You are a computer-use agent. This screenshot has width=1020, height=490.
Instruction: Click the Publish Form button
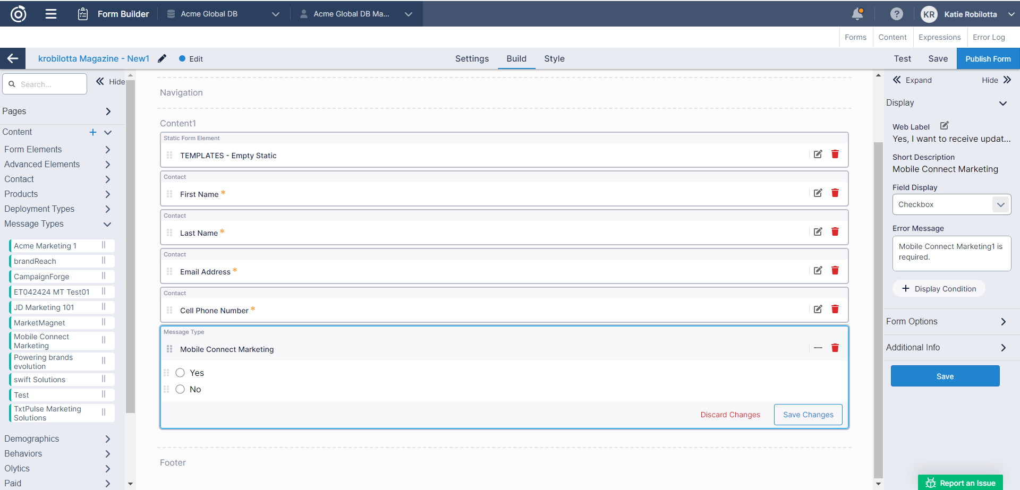[x=988, y=59]
